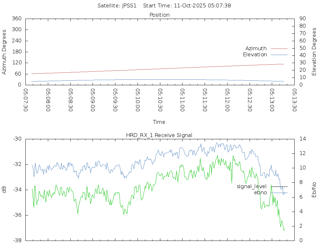Click the "Time" x-axis label

point(159,122)
